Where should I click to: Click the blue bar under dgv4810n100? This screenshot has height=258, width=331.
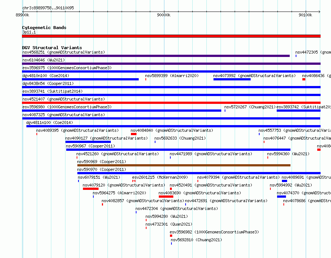coord(80,79)
